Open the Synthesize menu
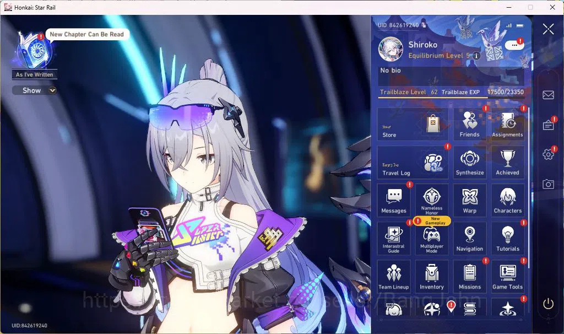Viewport: 564px width, 334px height. coord(469,163)
